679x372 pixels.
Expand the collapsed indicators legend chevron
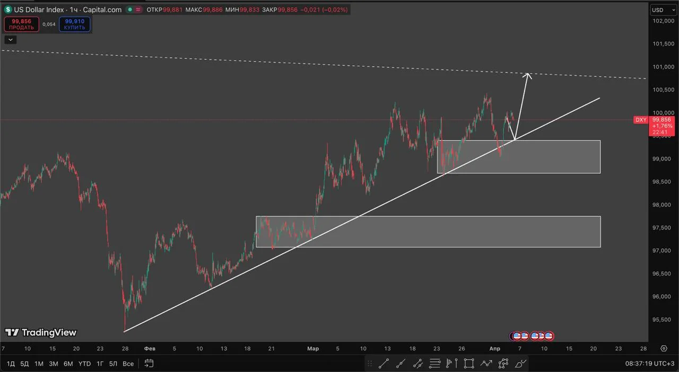click(11, 39)
